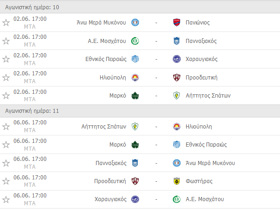280x209 pixels.
Task: Click the Αγωνιστική ημέρα: 10 header
Action: (32, 7)
